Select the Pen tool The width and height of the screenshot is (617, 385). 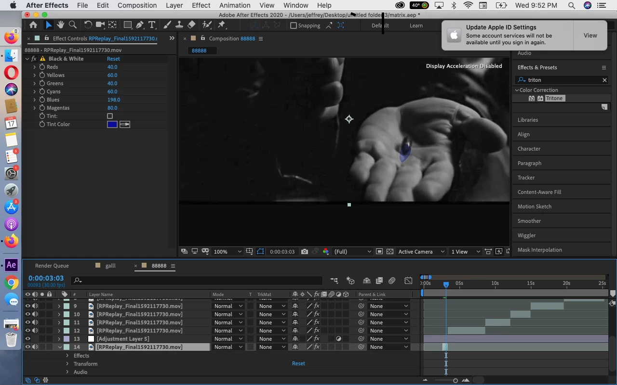coord(140,25)
